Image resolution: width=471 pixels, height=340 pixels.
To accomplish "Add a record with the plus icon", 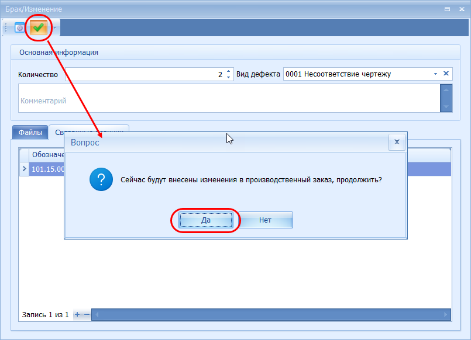I will (77, 314).
